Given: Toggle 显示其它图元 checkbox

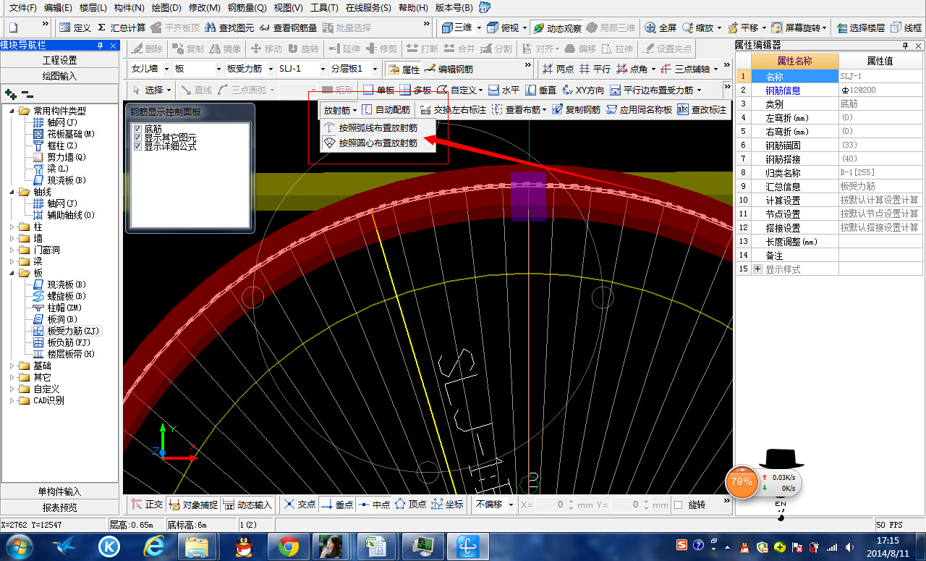Looking at the screenshot, I should tap(137, 138).
